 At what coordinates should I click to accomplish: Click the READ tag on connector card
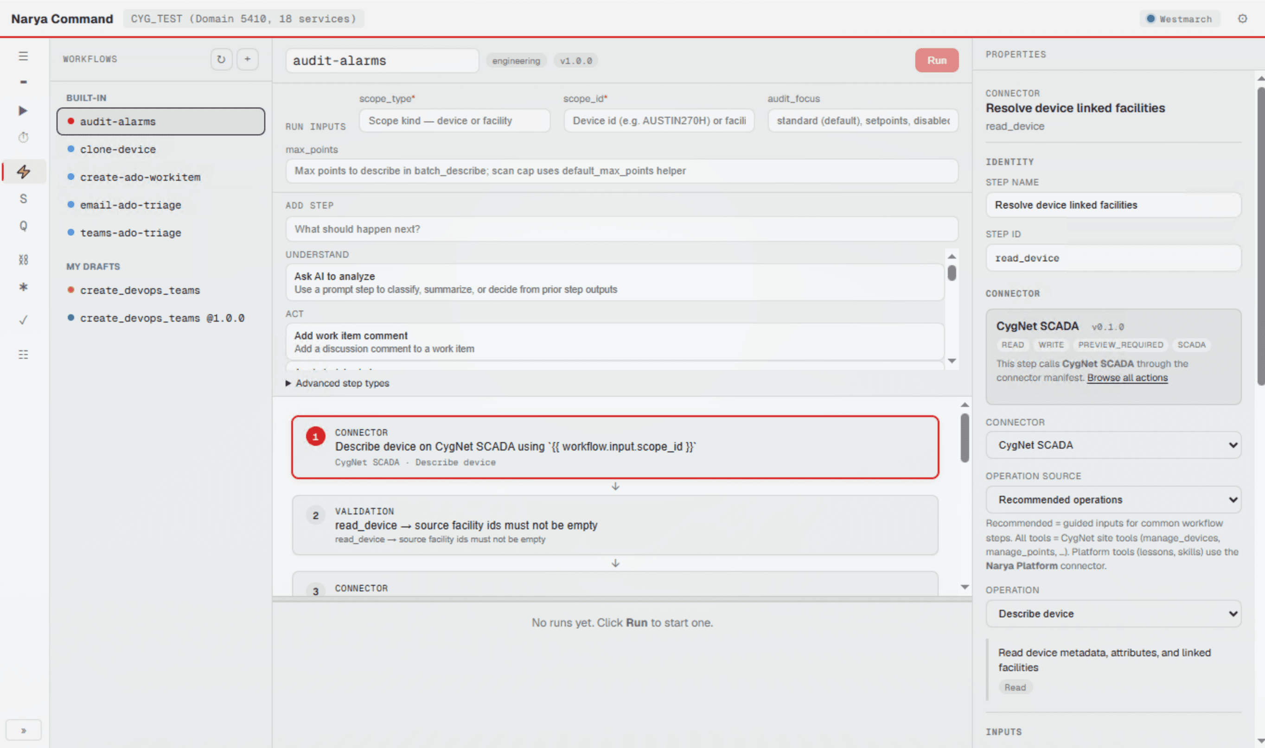(1012, 345)
